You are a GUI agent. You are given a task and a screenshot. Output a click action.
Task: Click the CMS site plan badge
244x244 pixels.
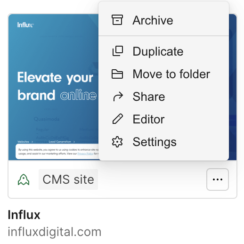(68, 179)
